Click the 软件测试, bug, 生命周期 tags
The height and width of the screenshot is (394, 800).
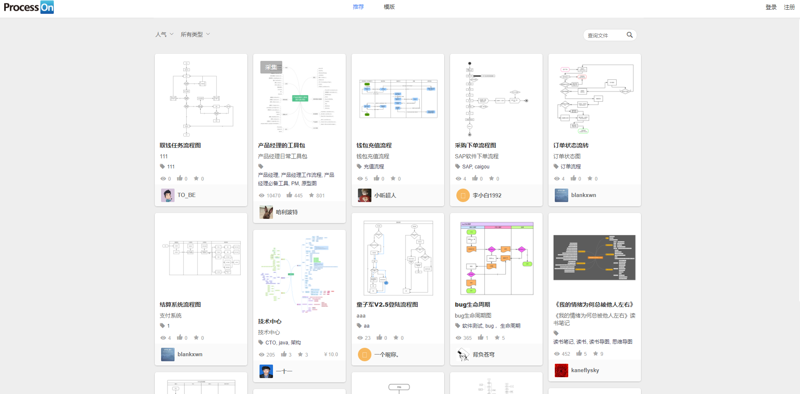tap(491, 326)
